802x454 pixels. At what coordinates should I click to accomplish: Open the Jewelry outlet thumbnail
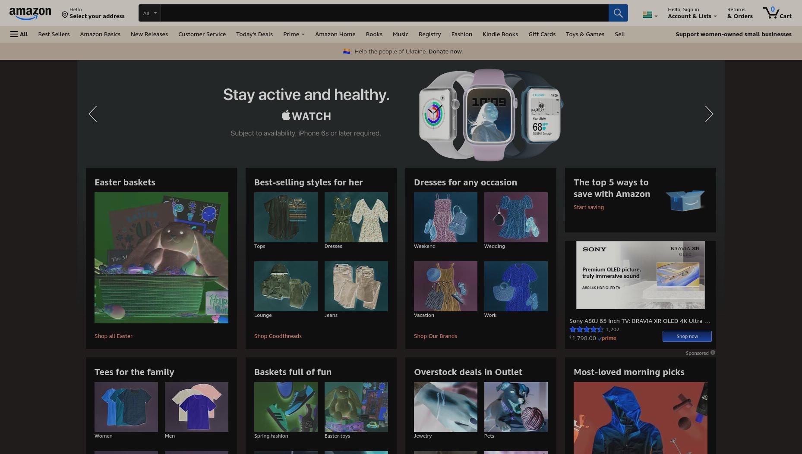pos(445,407)
